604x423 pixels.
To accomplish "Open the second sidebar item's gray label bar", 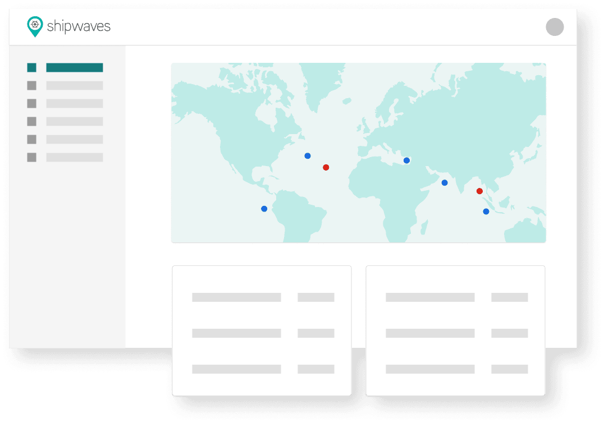I will (74, 85).
